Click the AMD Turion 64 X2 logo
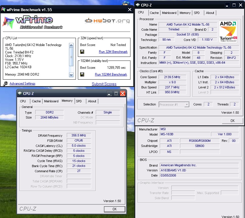 228,32
